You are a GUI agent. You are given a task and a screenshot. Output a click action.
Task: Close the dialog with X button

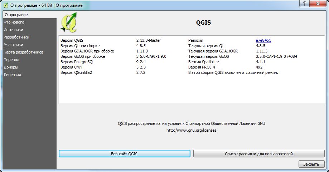tap(318, 4)
